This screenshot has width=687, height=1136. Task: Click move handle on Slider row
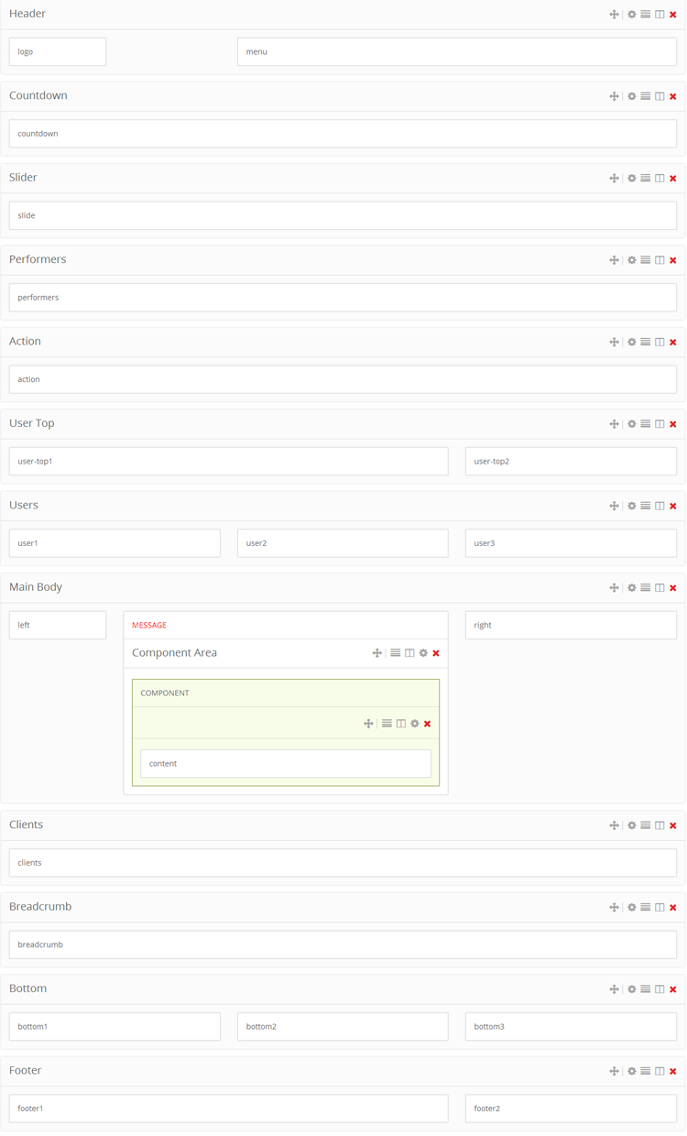pyautogui.click(x=614, y=179)
